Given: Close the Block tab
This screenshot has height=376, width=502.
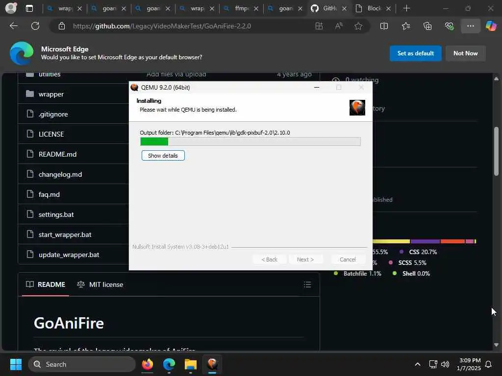Looking at the screenshot, I should [x=388, y=9].
